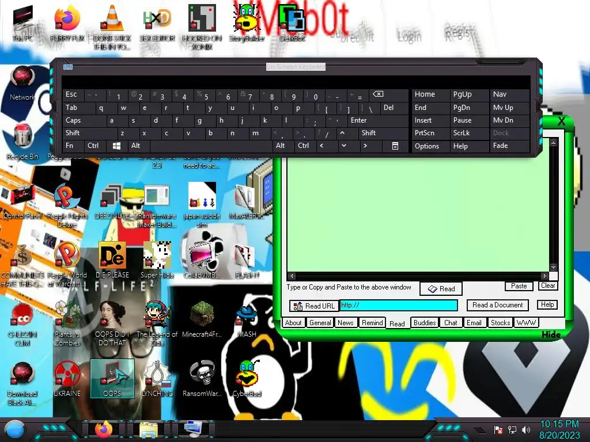Open MASH desktop icon

tap(247, 319)
